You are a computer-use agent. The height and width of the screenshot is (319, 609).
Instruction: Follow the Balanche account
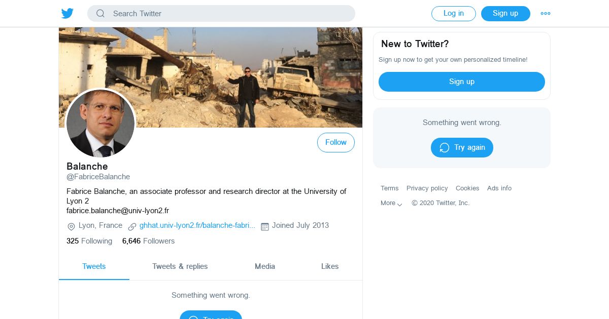336,143
